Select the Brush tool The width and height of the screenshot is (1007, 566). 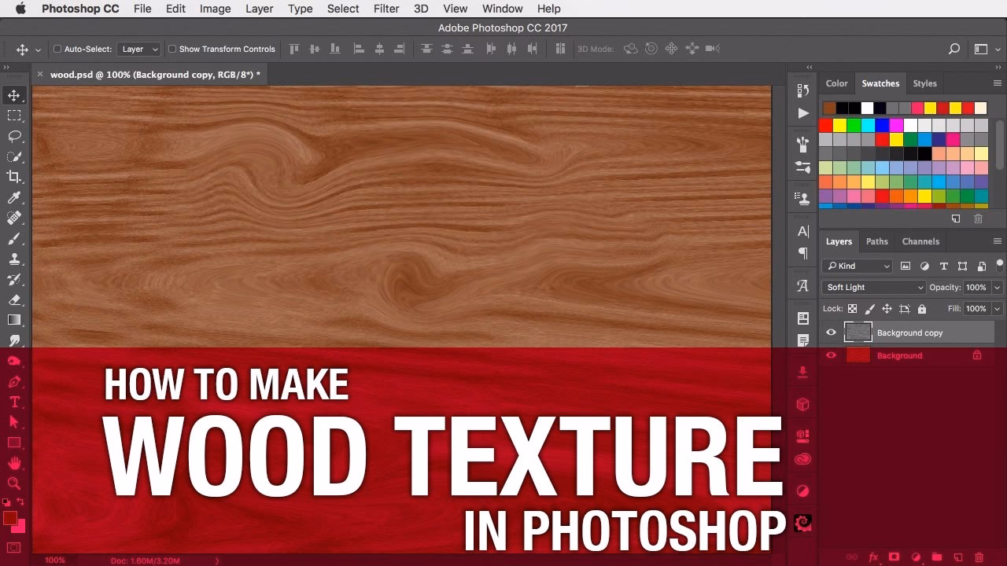[14, 238]
